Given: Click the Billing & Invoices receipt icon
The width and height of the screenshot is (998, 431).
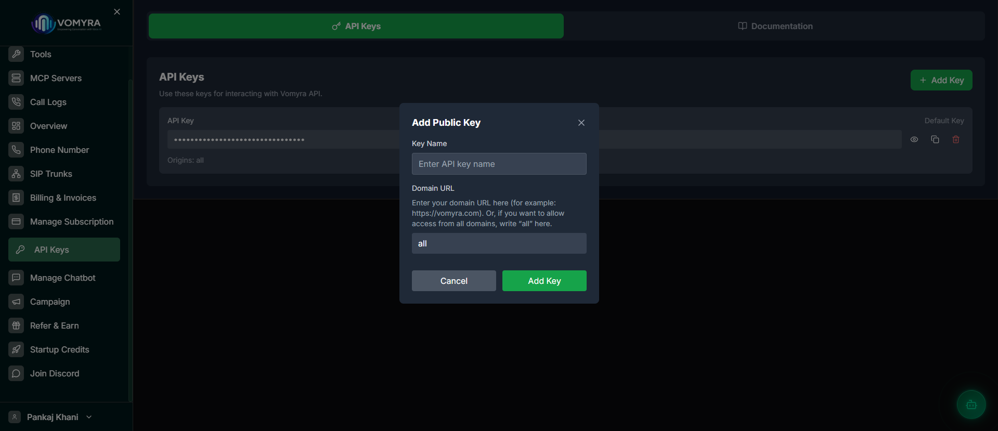Looking at the screenshot, I should point(16,198).
